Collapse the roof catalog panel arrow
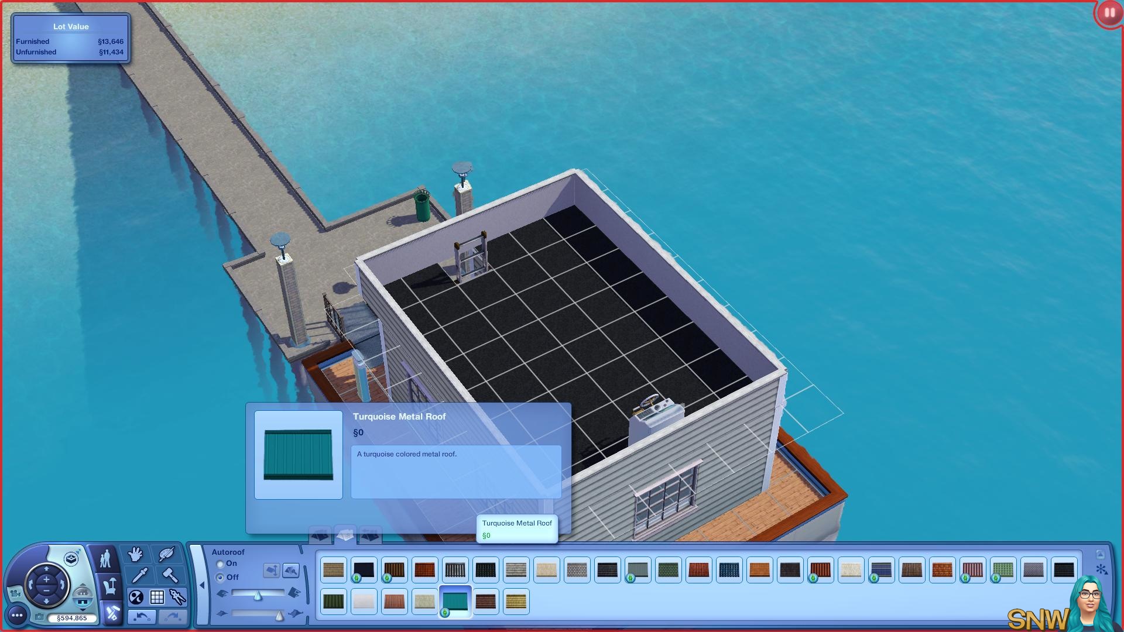1124x632 pixels. [x=202, y=585]
